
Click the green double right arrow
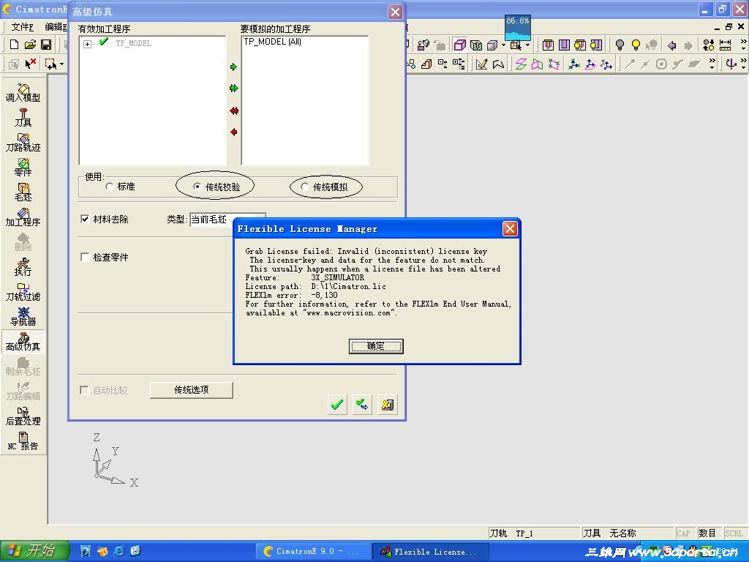click(233, 89)
